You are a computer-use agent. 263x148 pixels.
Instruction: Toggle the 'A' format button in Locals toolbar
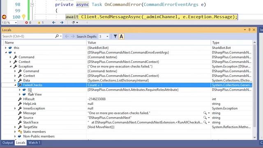(x=121, y=37)
